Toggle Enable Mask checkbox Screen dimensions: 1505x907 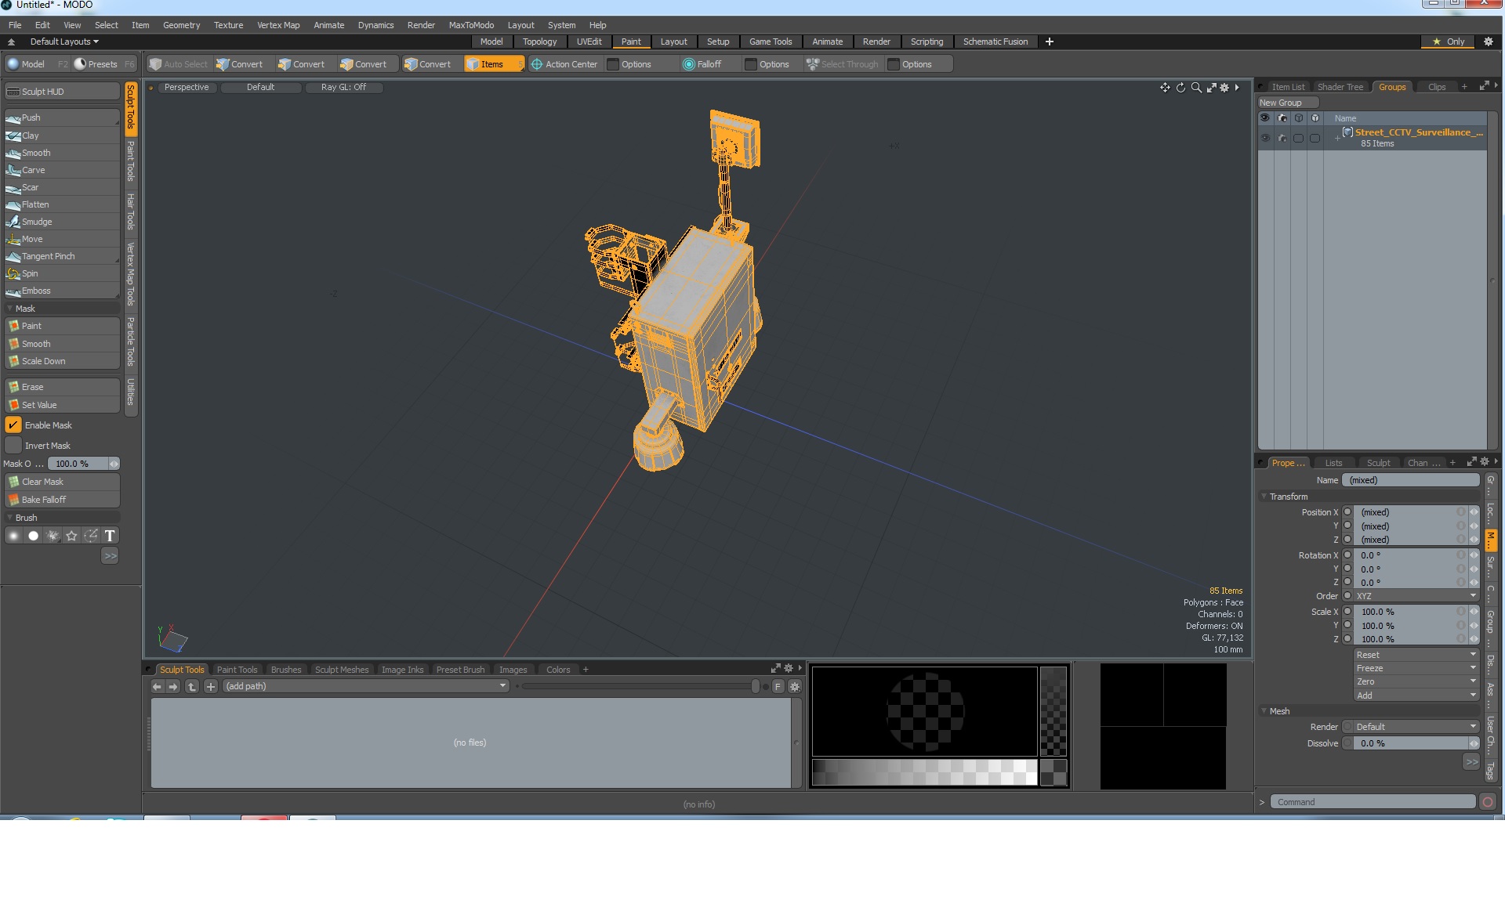[13, 425]
